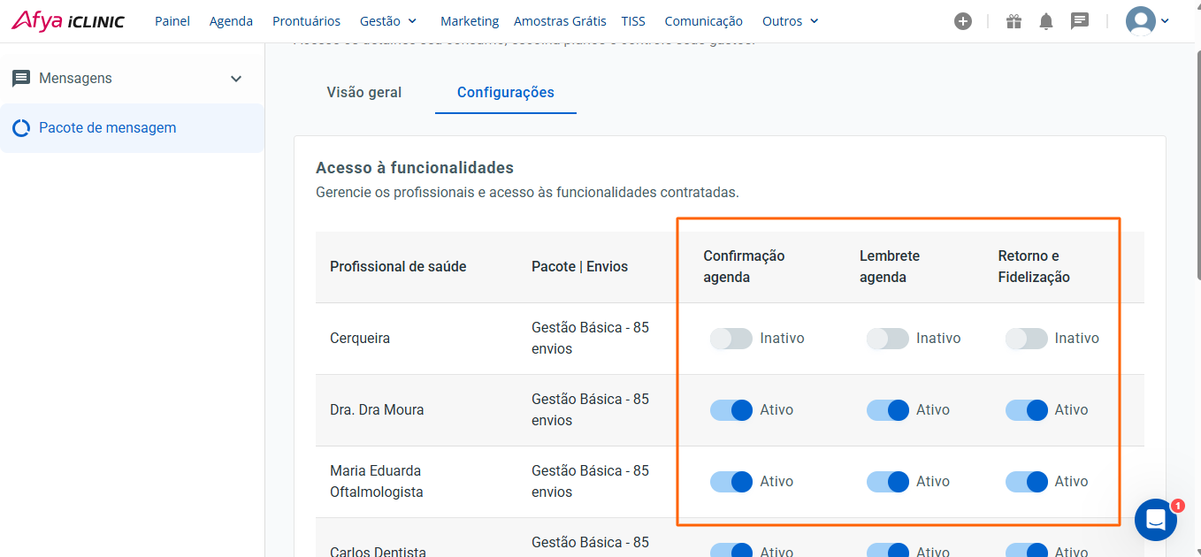Open the chat messages icon in header

(x=1079, y=21)
